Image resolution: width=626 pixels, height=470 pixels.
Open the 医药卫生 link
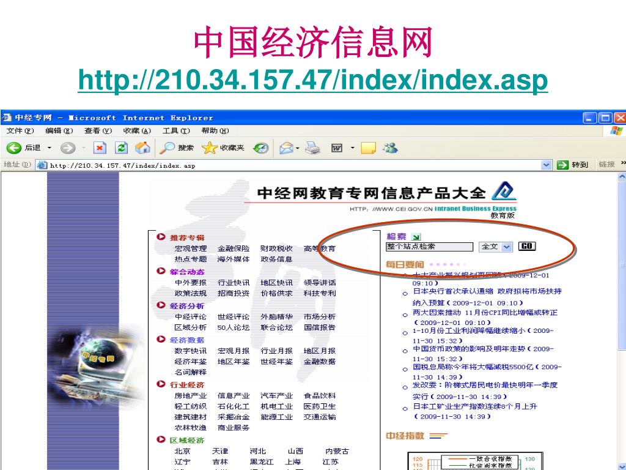coord(320,406)
